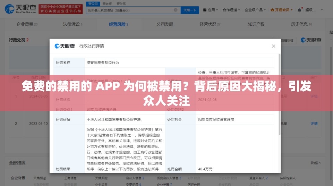Select the 查老板 search tab
This screenshot has height=186, width=333.
click(107, 4)
